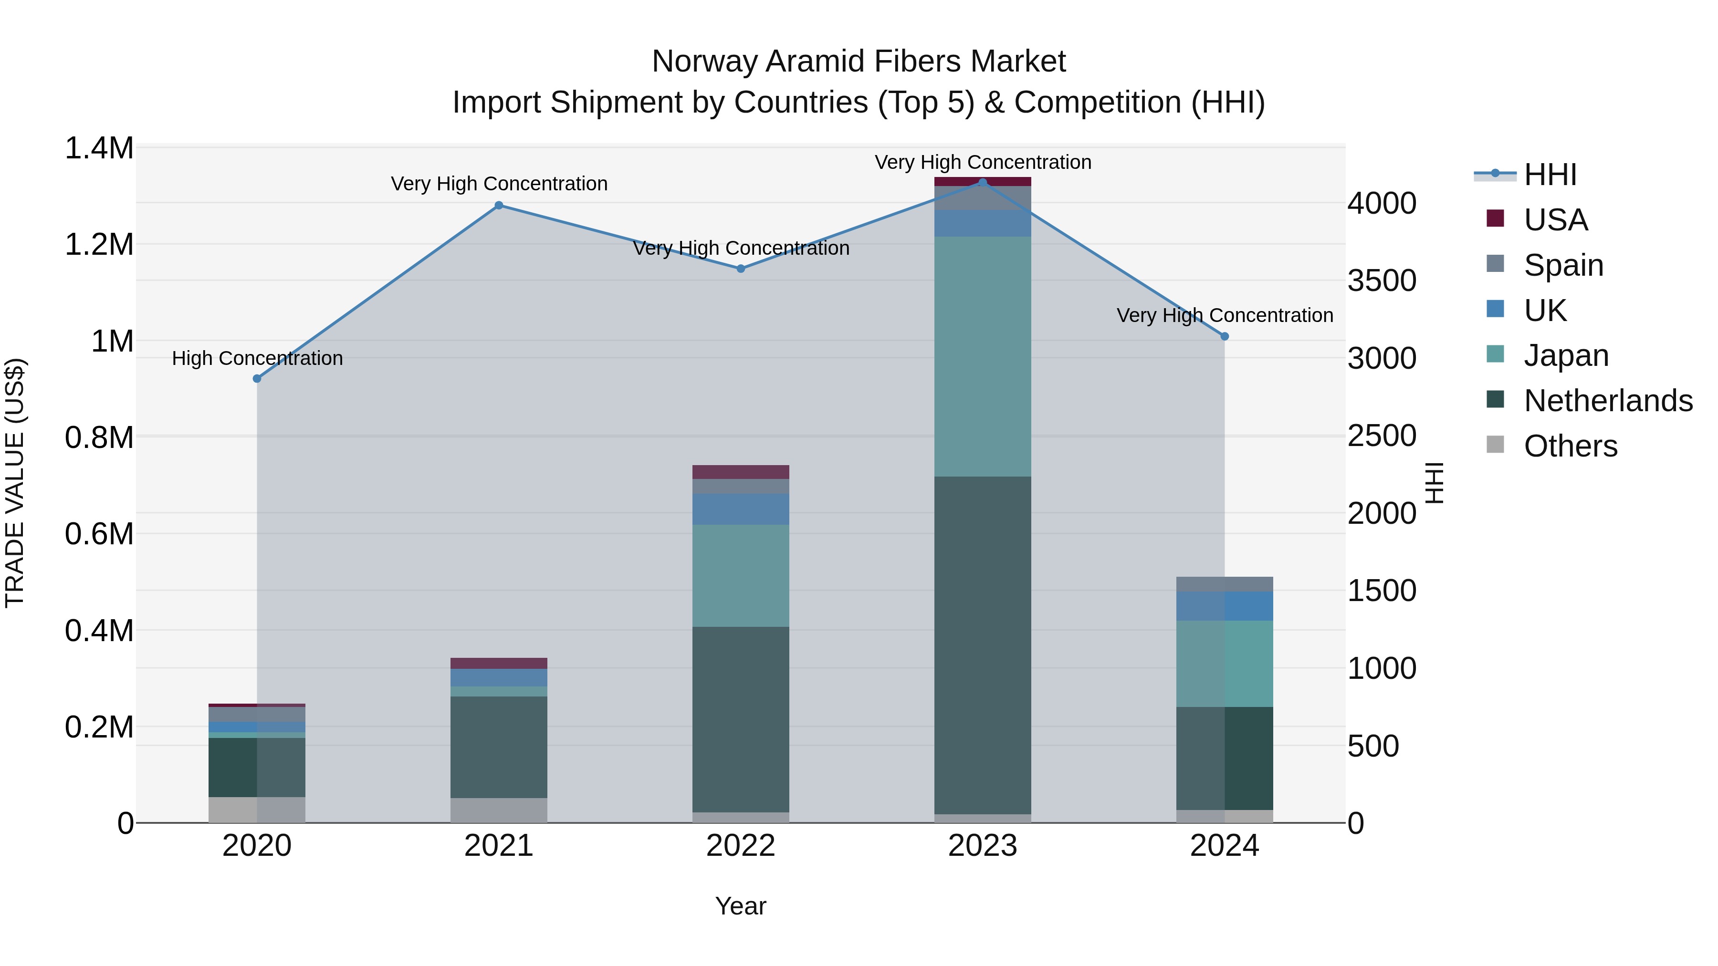Click the 2021 x-axis tick label
Viewport: 1718px width, 966px height.
click(499, 846)
